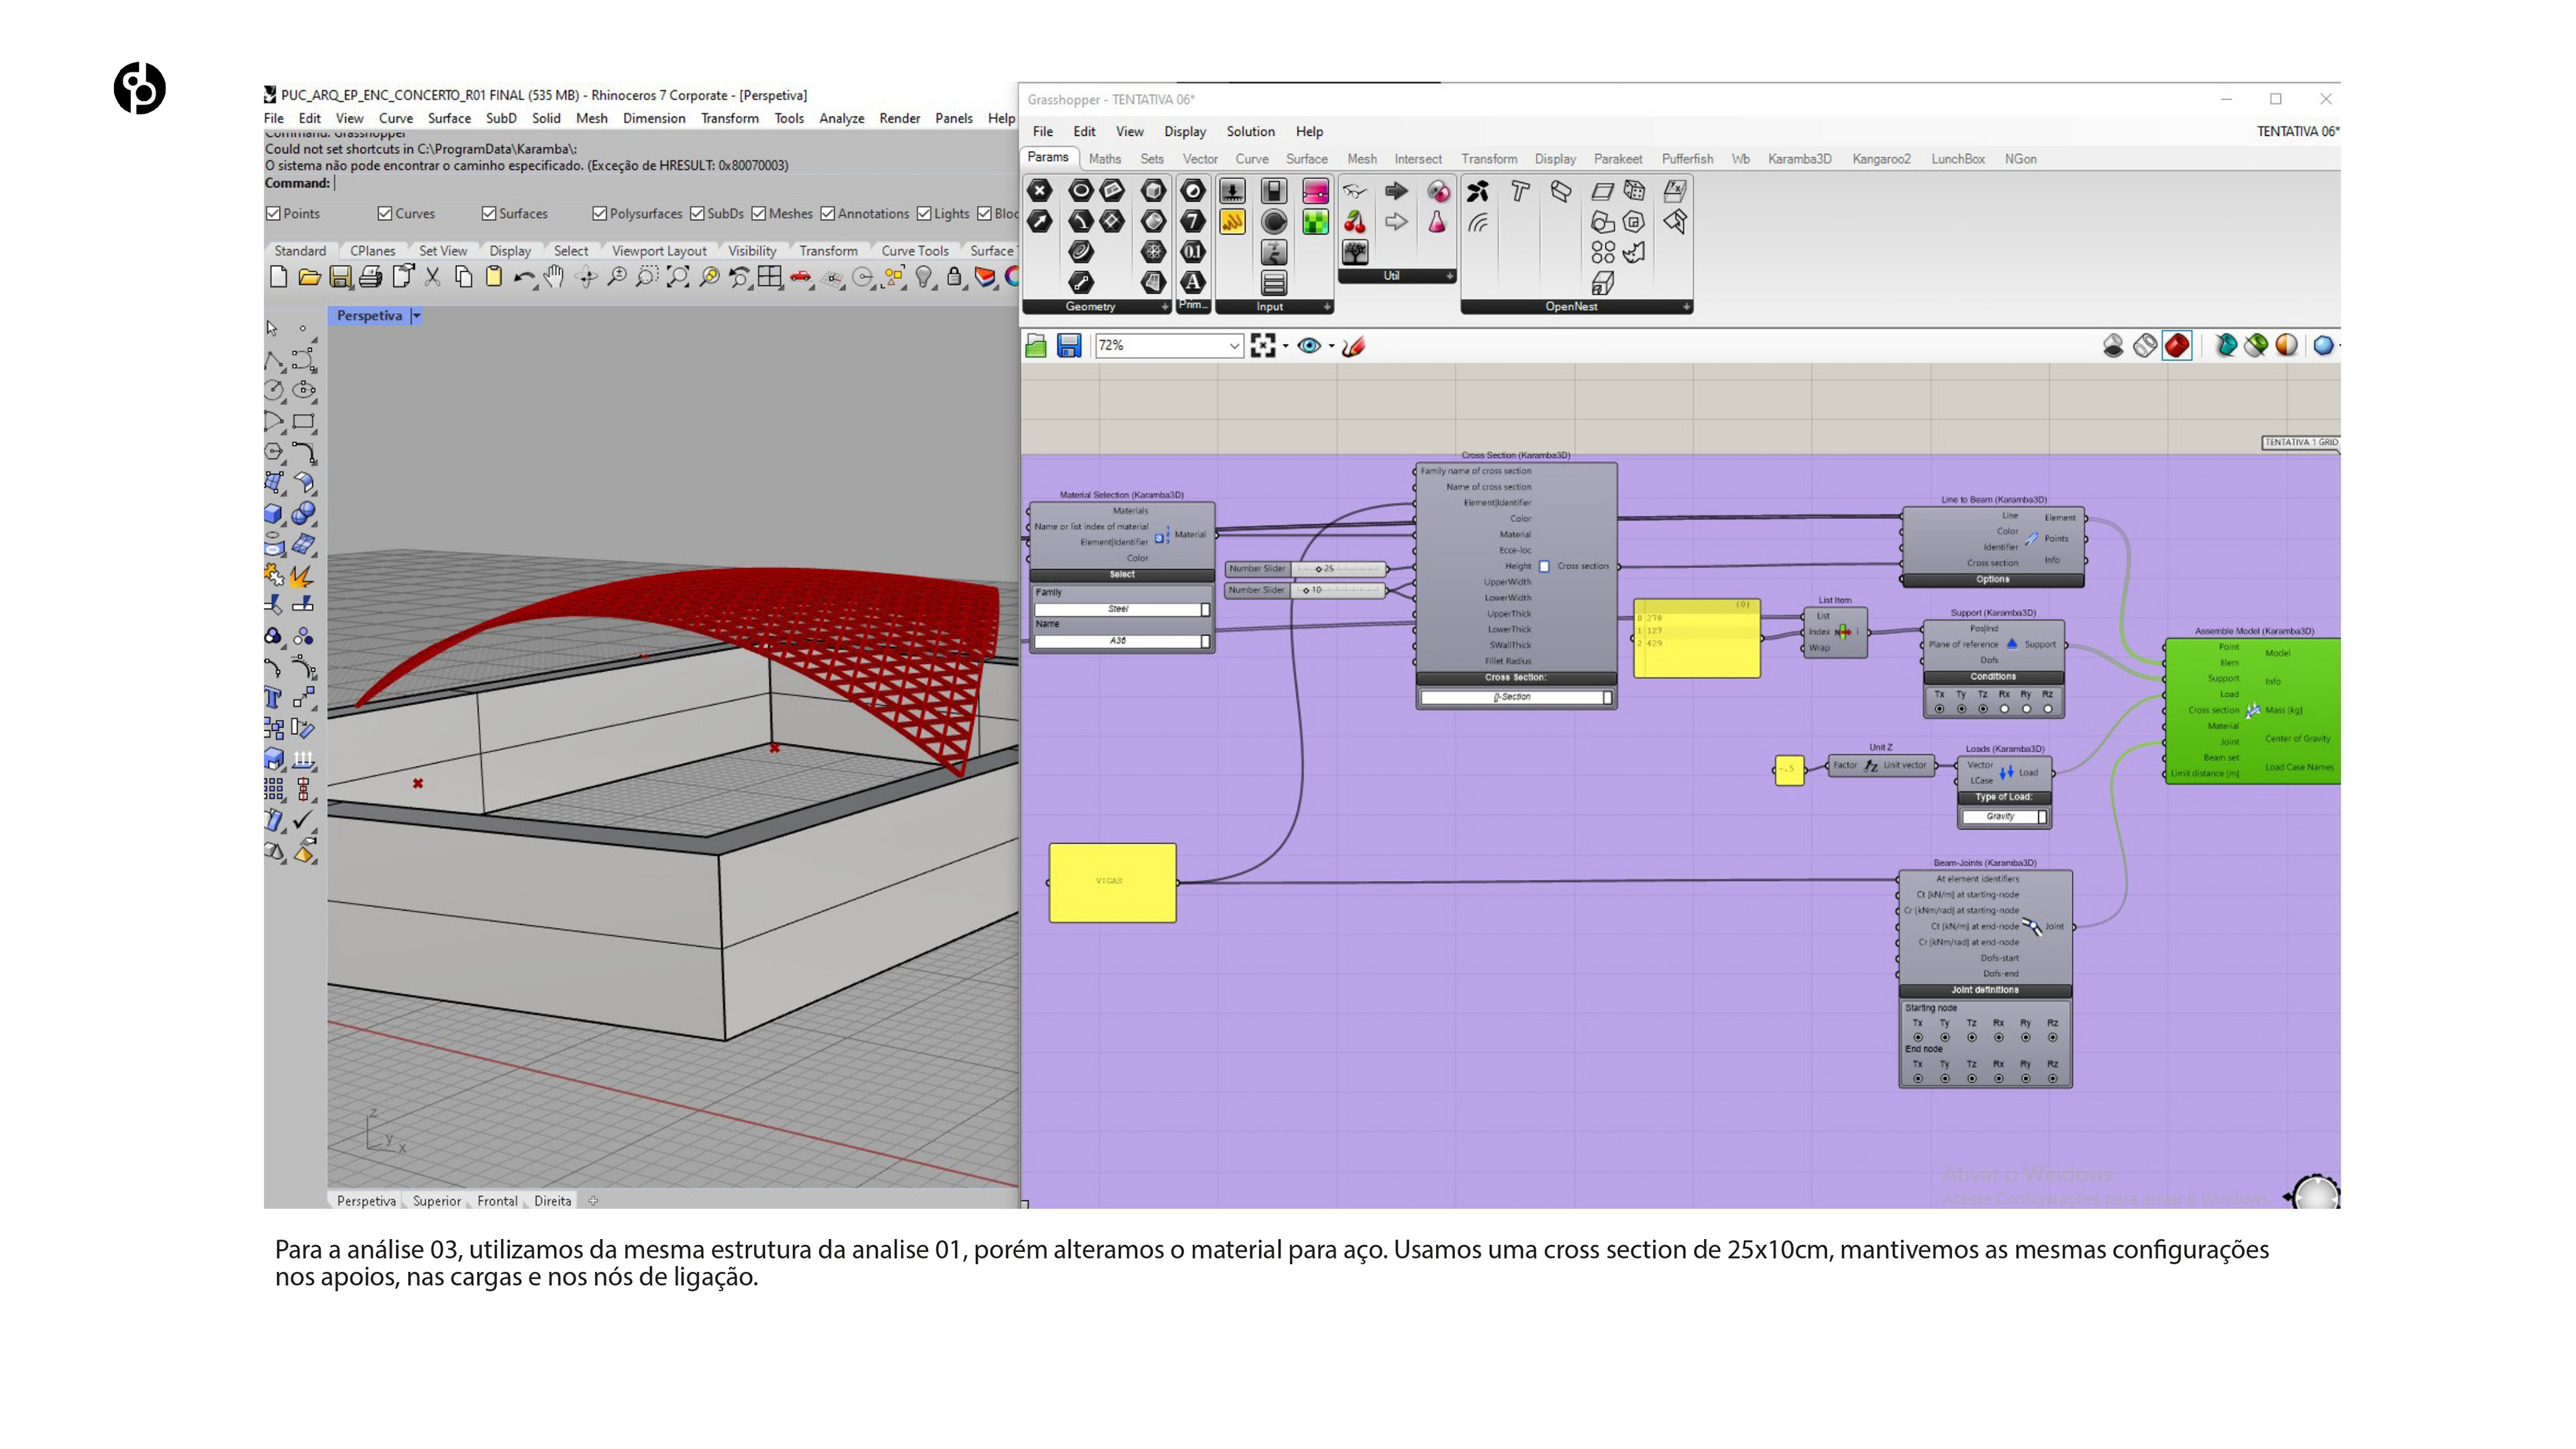Click the Grasshopper save file icon

(x=1069, y=346)
